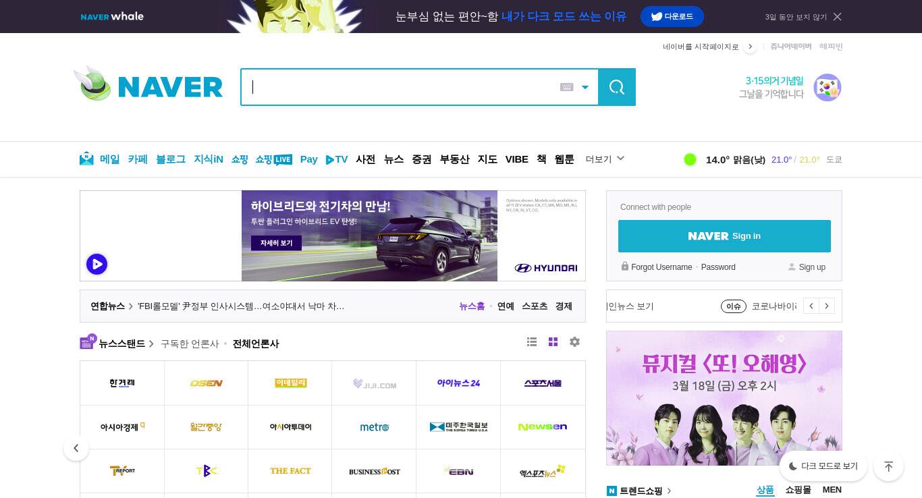This screenshot has height=498, width=922.
Task: Open the Newsen press logo
Action: (543, 427)
